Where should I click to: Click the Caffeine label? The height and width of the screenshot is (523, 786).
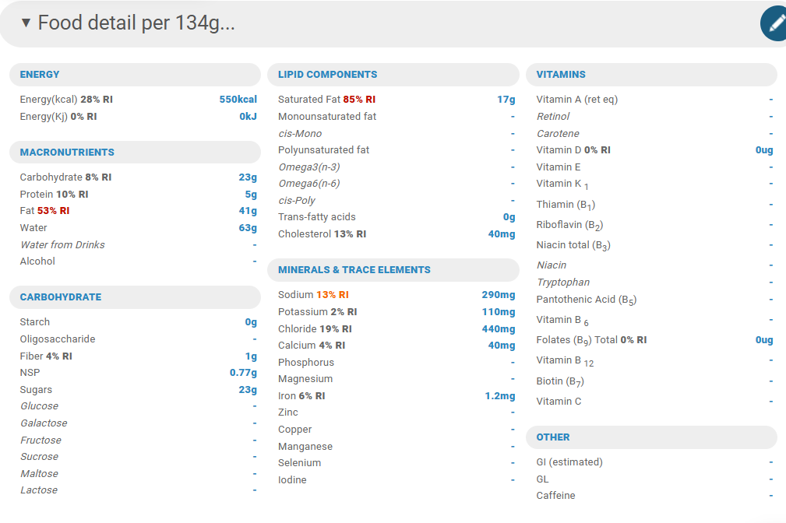click(556, 496)
